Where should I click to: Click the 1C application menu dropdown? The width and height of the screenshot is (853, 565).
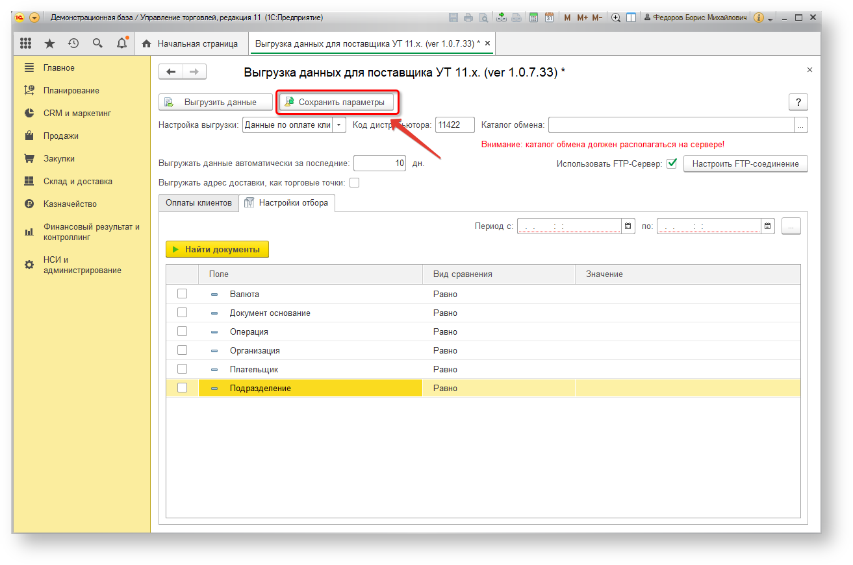34,18
